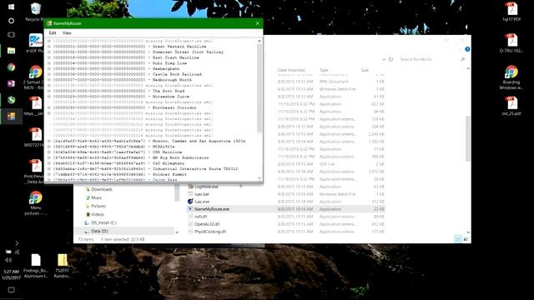This screenshot has width=534, height=300.
Task: Select LogMate.exe in File Explorer
Action: [206, 187]
